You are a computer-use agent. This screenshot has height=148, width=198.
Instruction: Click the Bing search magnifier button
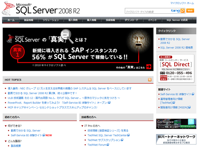pos(183,11)
